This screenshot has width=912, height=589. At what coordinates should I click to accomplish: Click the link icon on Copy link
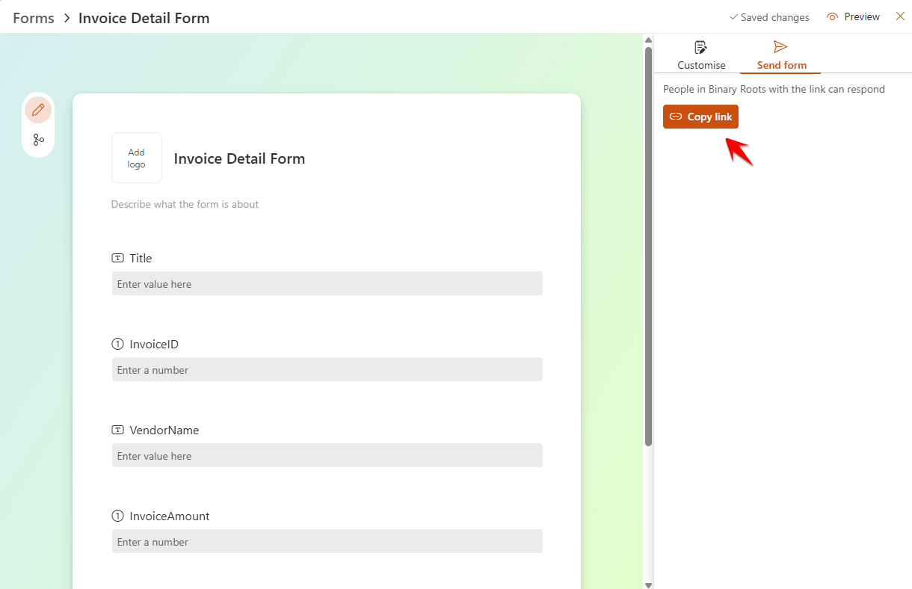[676, 117]
